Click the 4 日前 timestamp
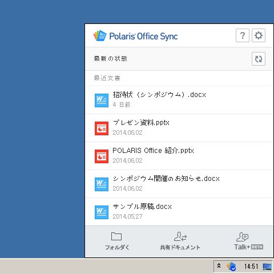 pyautogui.click(x=122, y=104)
